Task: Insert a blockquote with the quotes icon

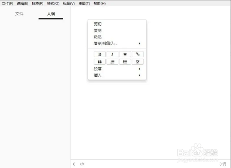Action: pos(99,62)
